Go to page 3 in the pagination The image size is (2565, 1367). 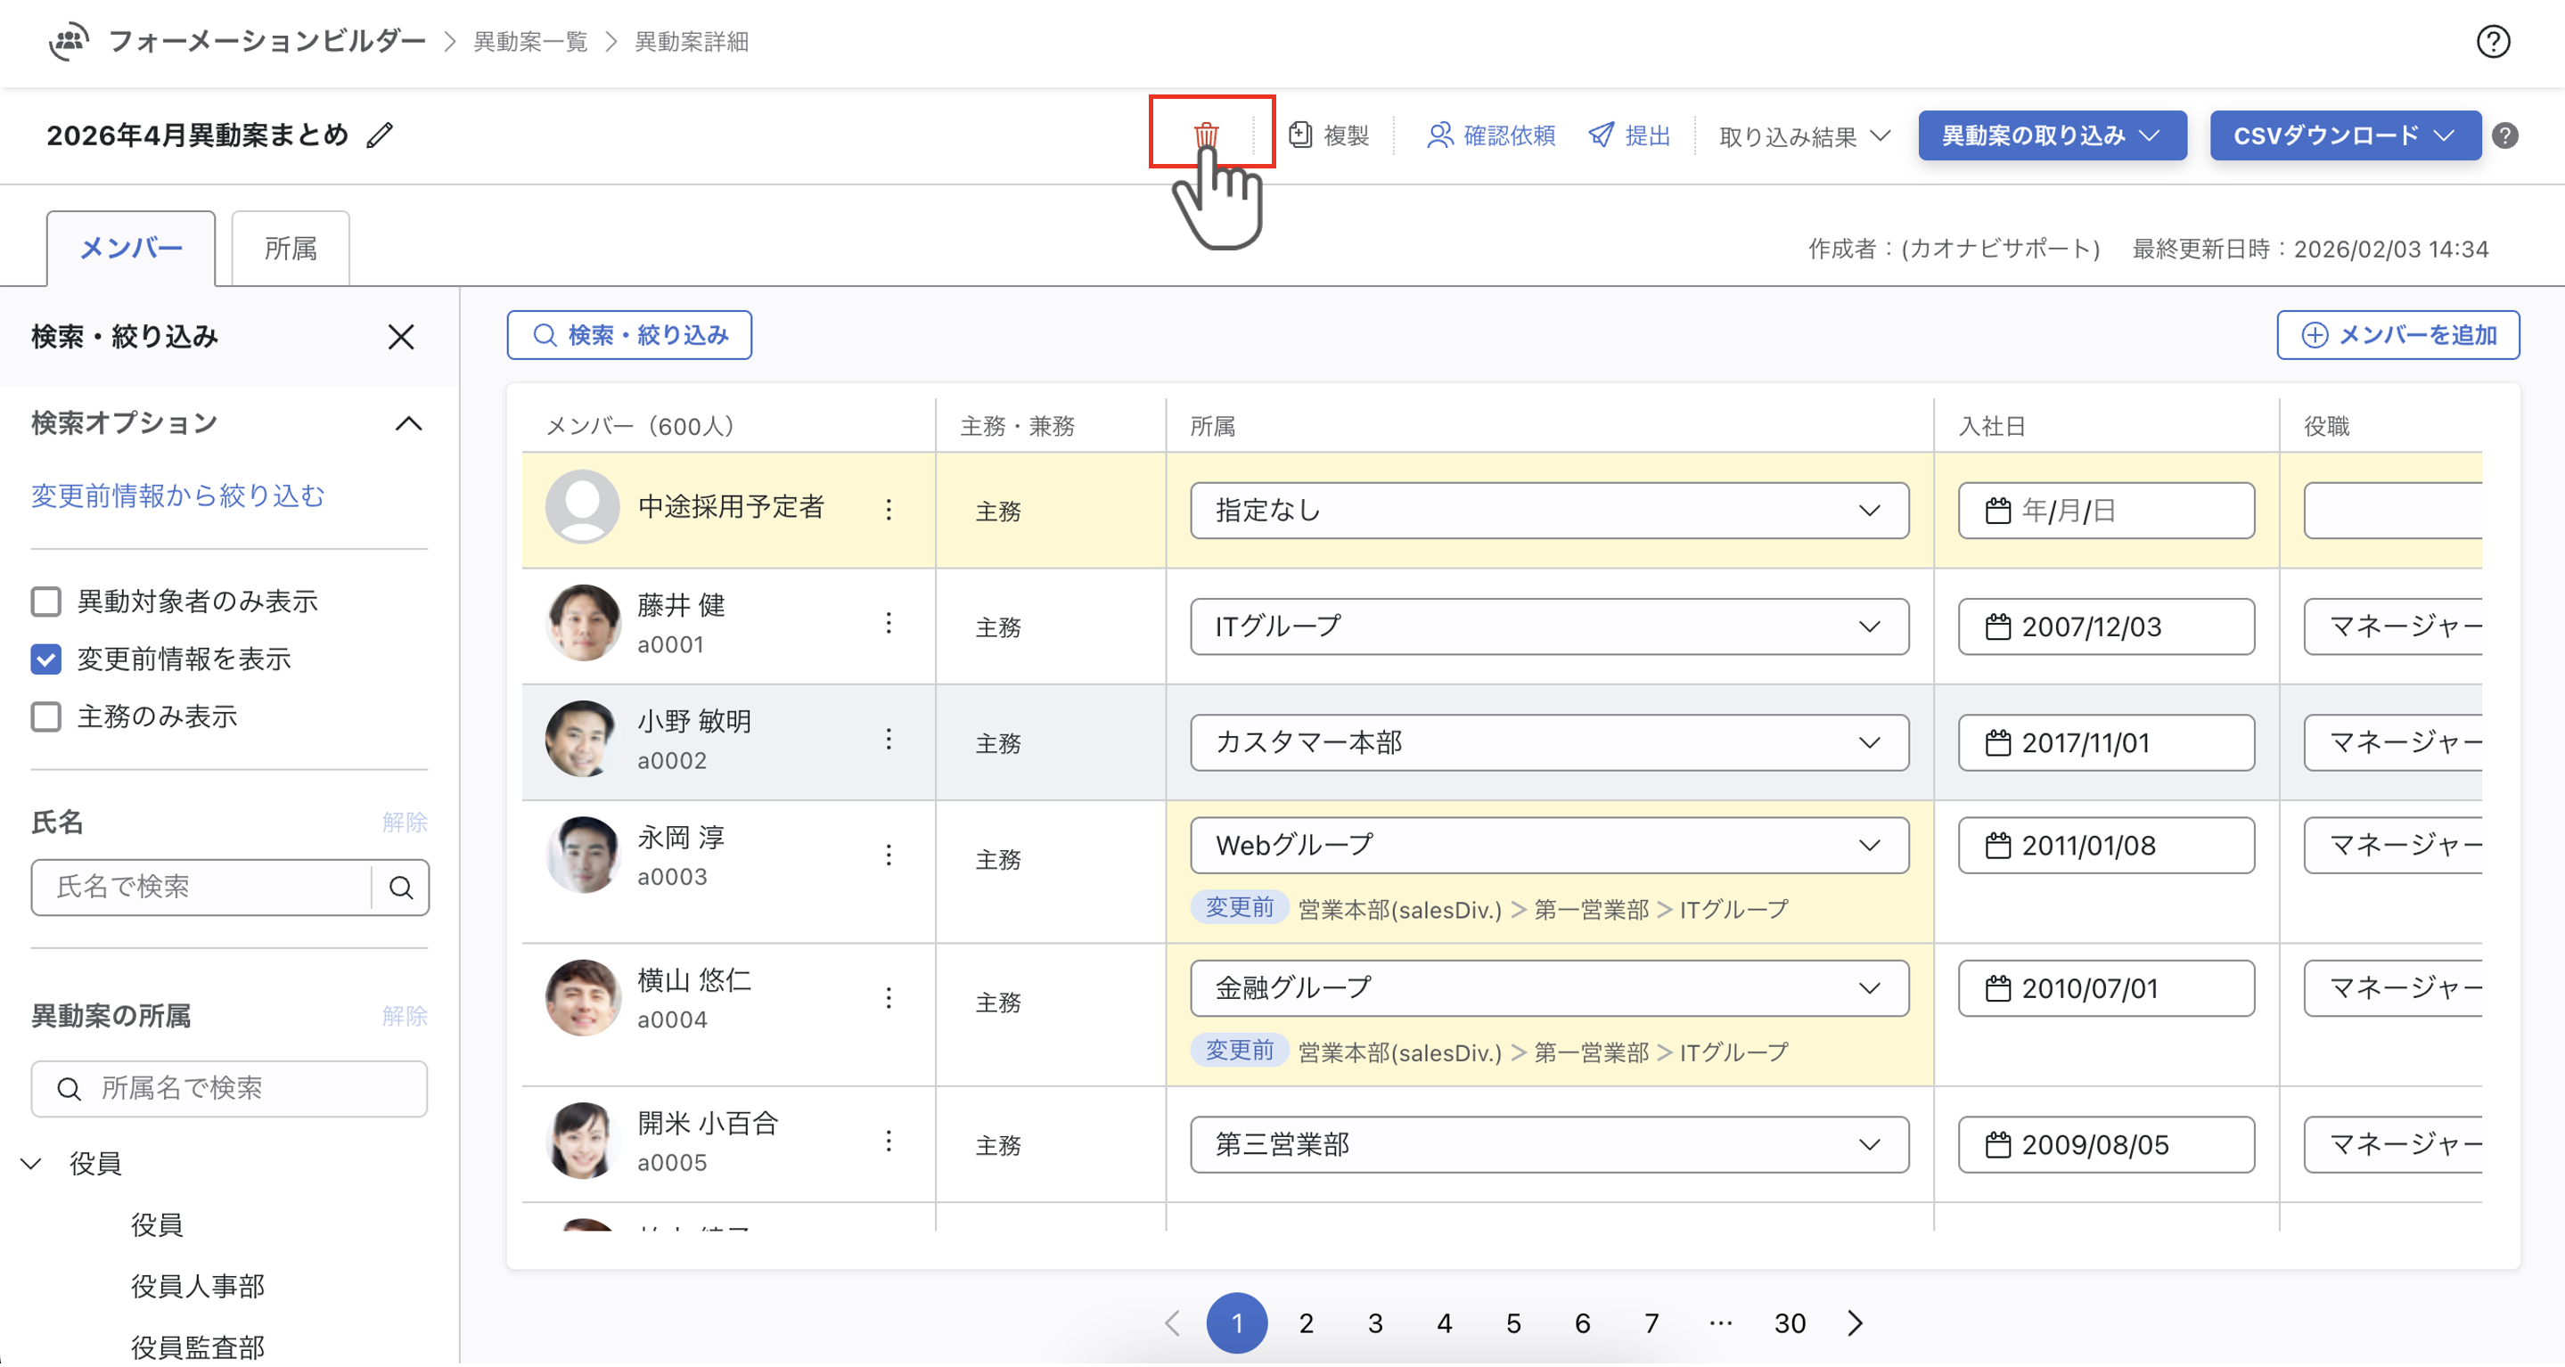[x=1374, y=1323]
